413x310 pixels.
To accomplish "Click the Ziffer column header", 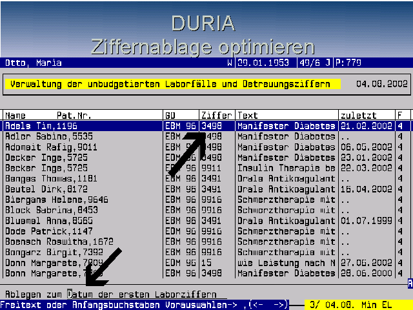I will [216, 116].
